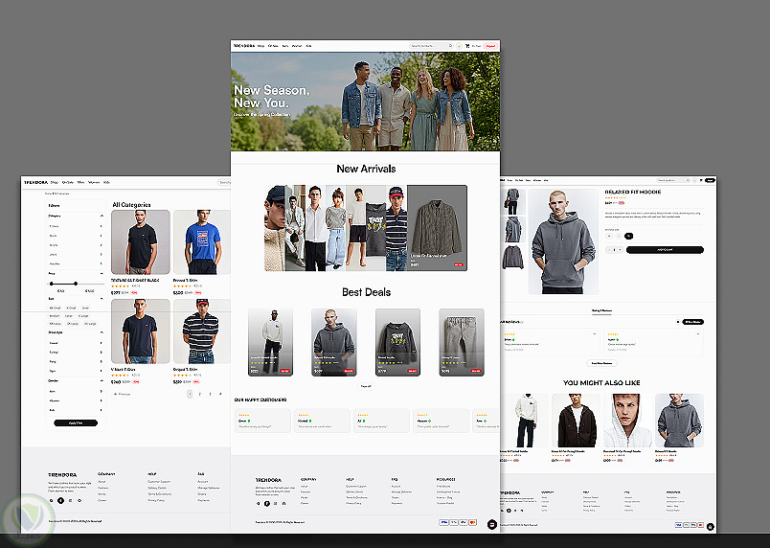Select the Rating & Reviews tab
Viewport: 770px width, 548px height.
point(601,310)
